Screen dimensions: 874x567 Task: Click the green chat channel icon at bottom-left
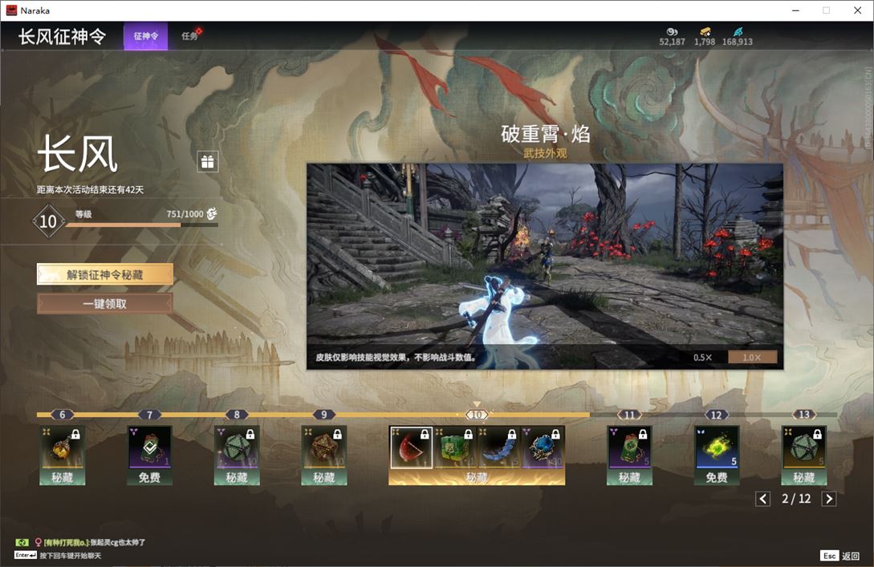[x=22, y=542]
